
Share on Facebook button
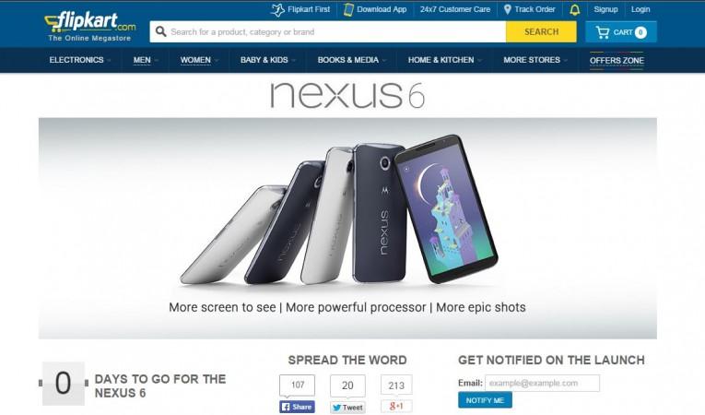[x=297, y=407]
